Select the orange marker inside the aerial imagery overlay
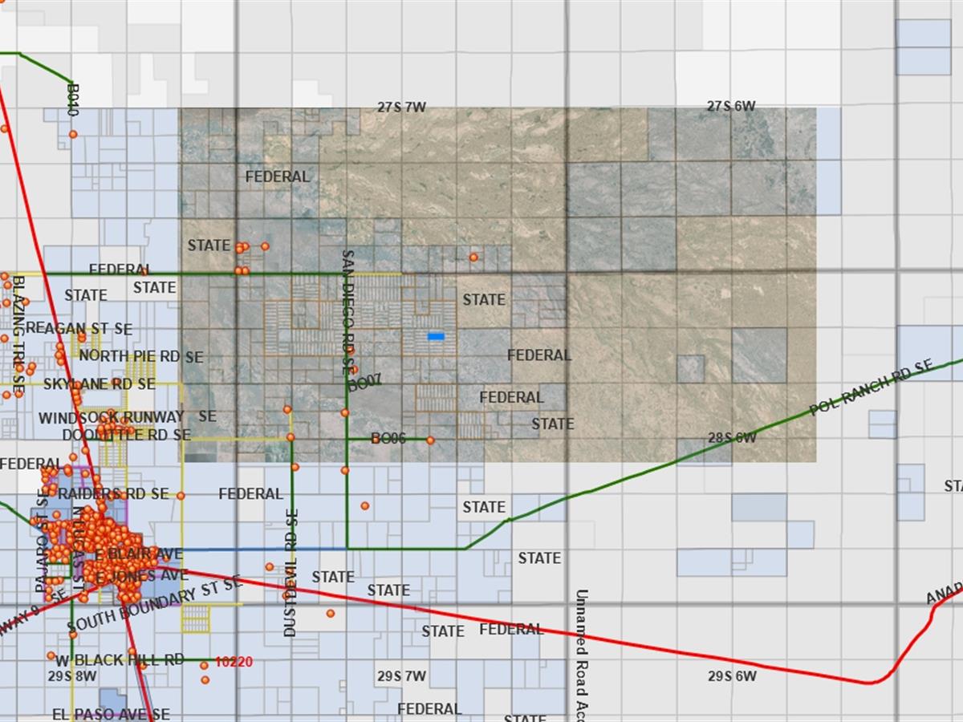Screen dimensions: 963x722 (474, 257)
